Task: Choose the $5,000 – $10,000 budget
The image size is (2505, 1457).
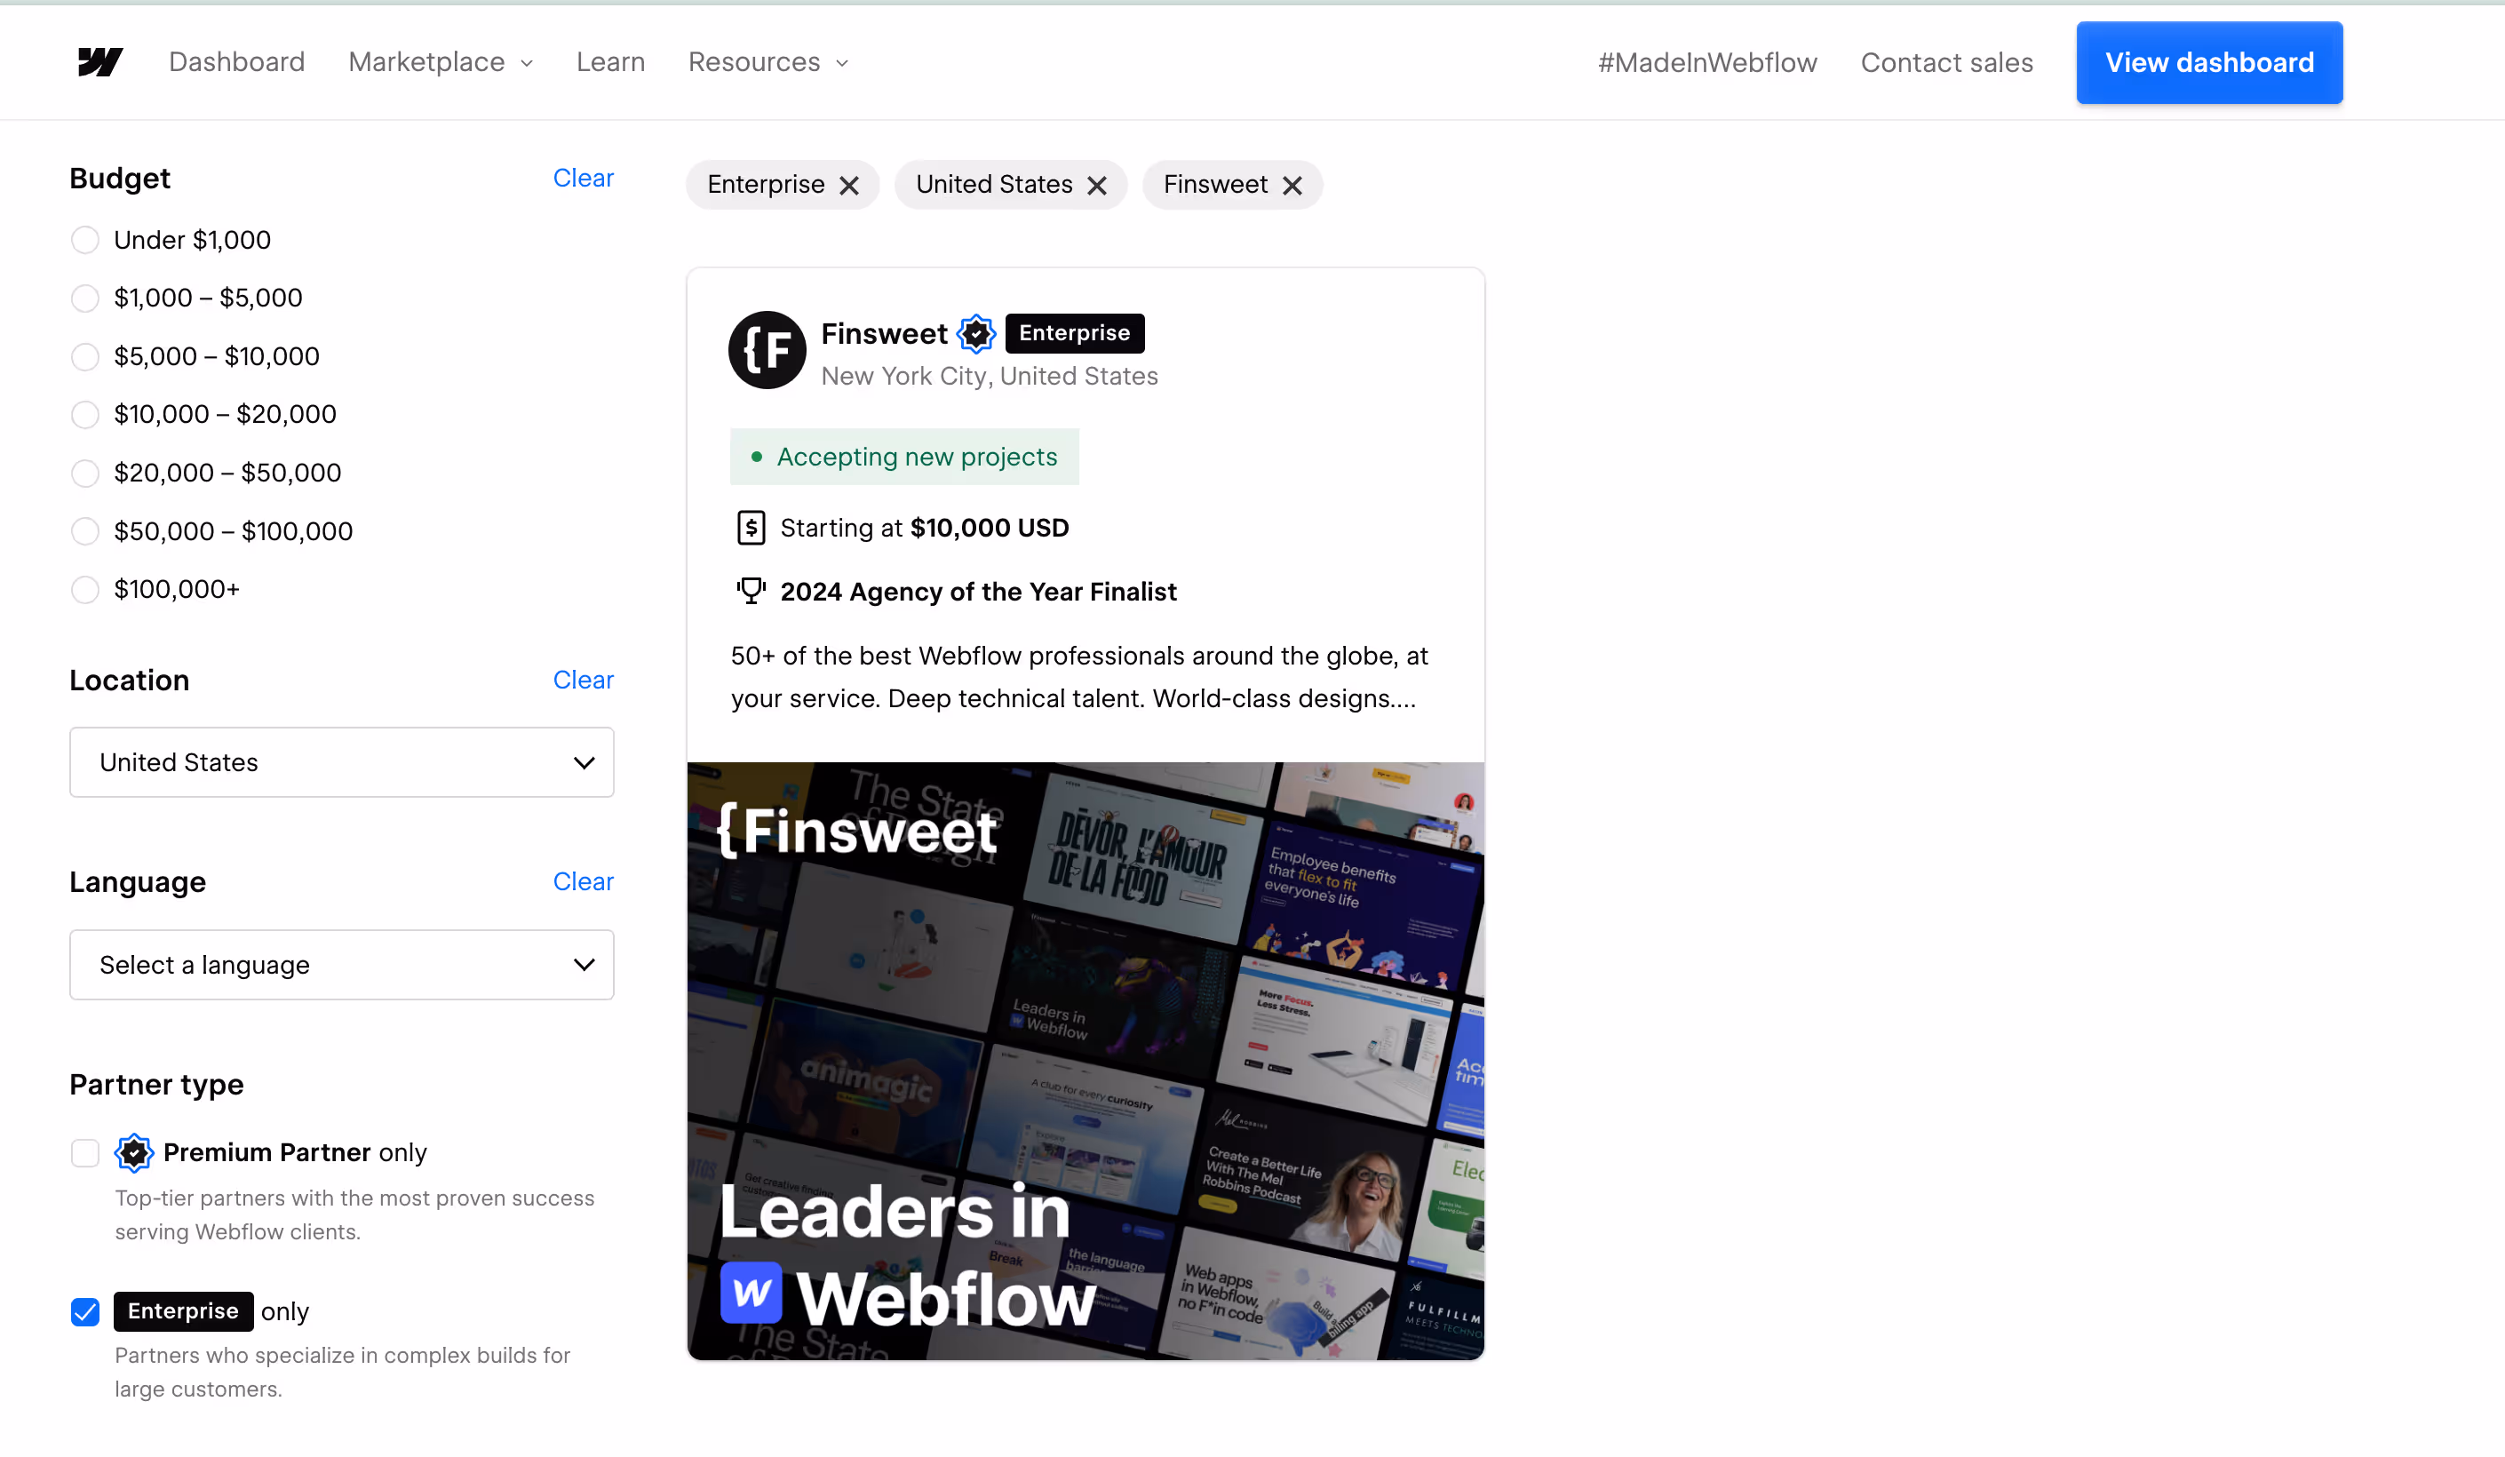Action: 85,357
